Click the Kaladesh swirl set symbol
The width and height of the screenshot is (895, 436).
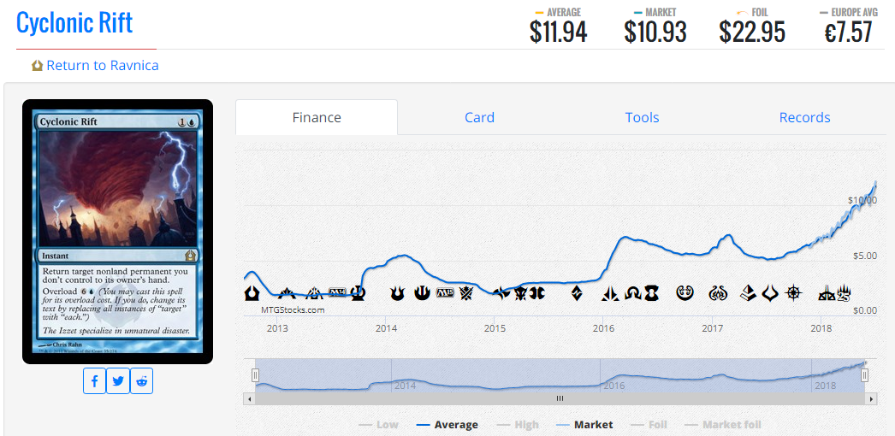tap(685, 293)
